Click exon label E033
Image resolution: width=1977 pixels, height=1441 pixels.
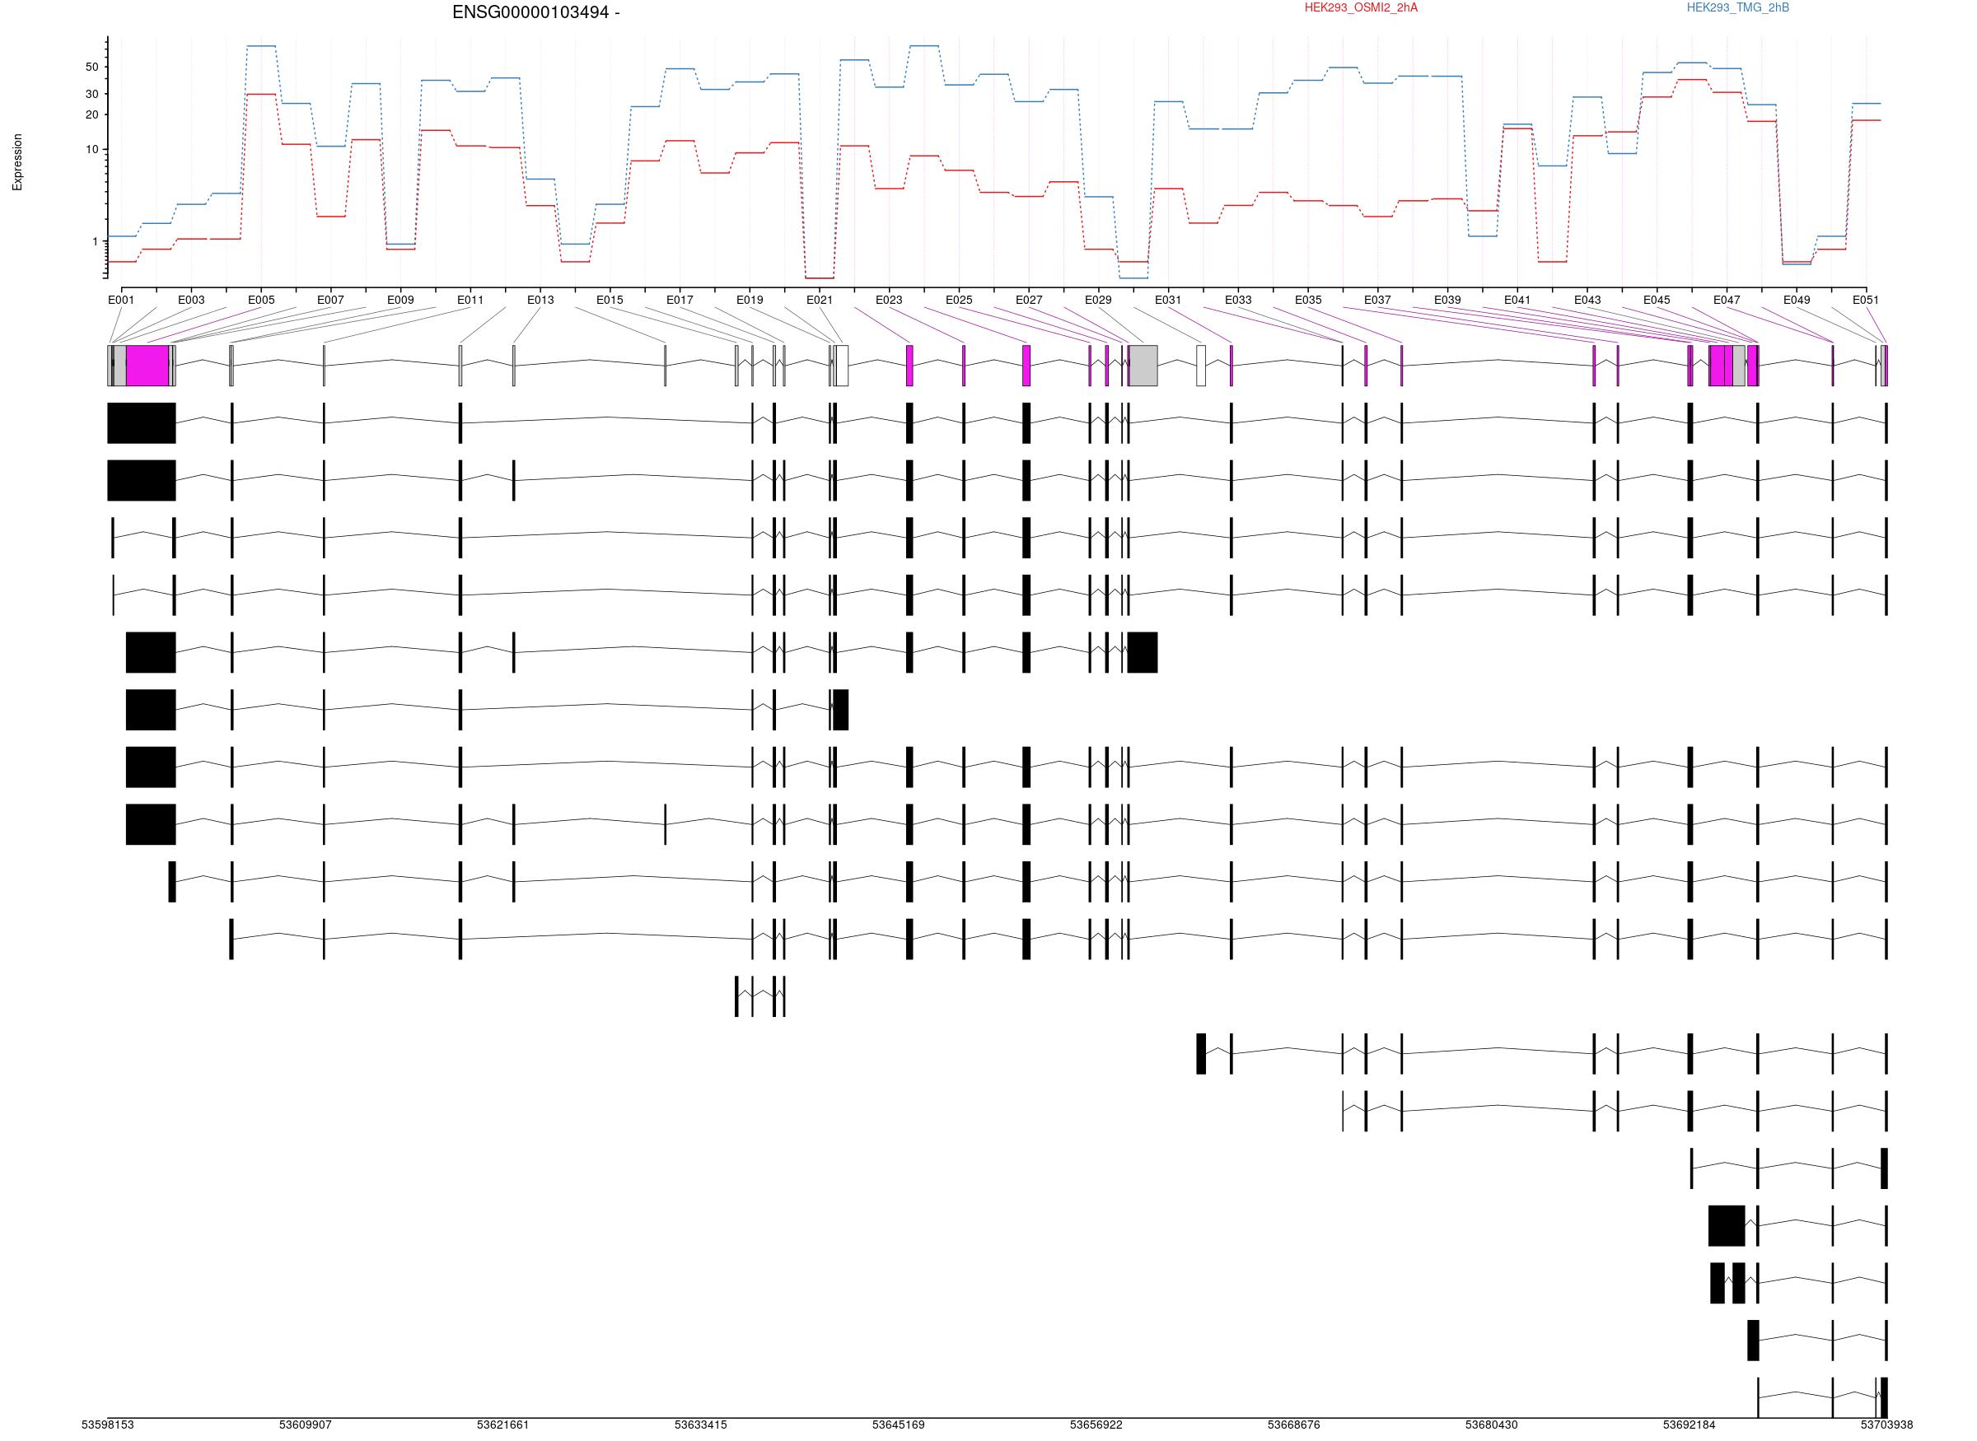tap(1238, 300)
